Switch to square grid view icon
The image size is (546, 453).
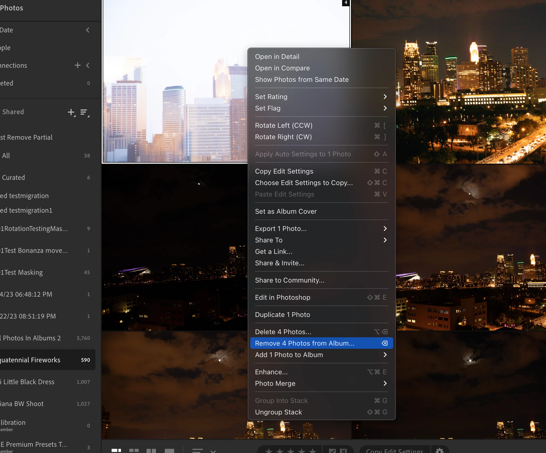pos(134,450)
